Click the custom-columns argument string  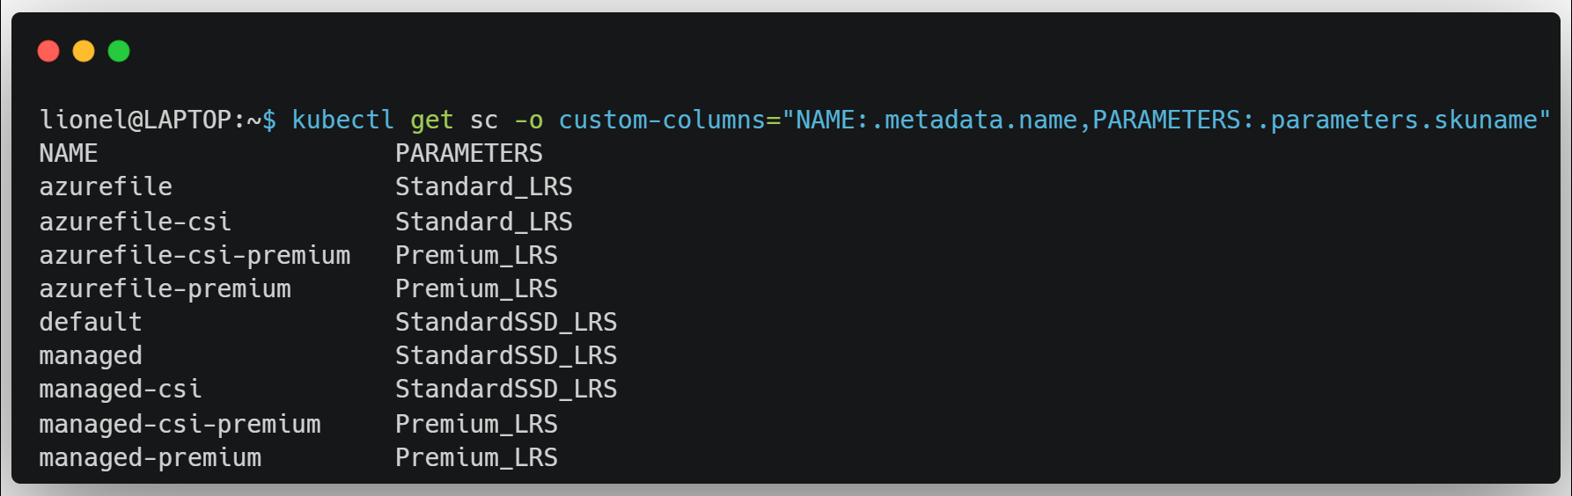(x=1054, y=120)
